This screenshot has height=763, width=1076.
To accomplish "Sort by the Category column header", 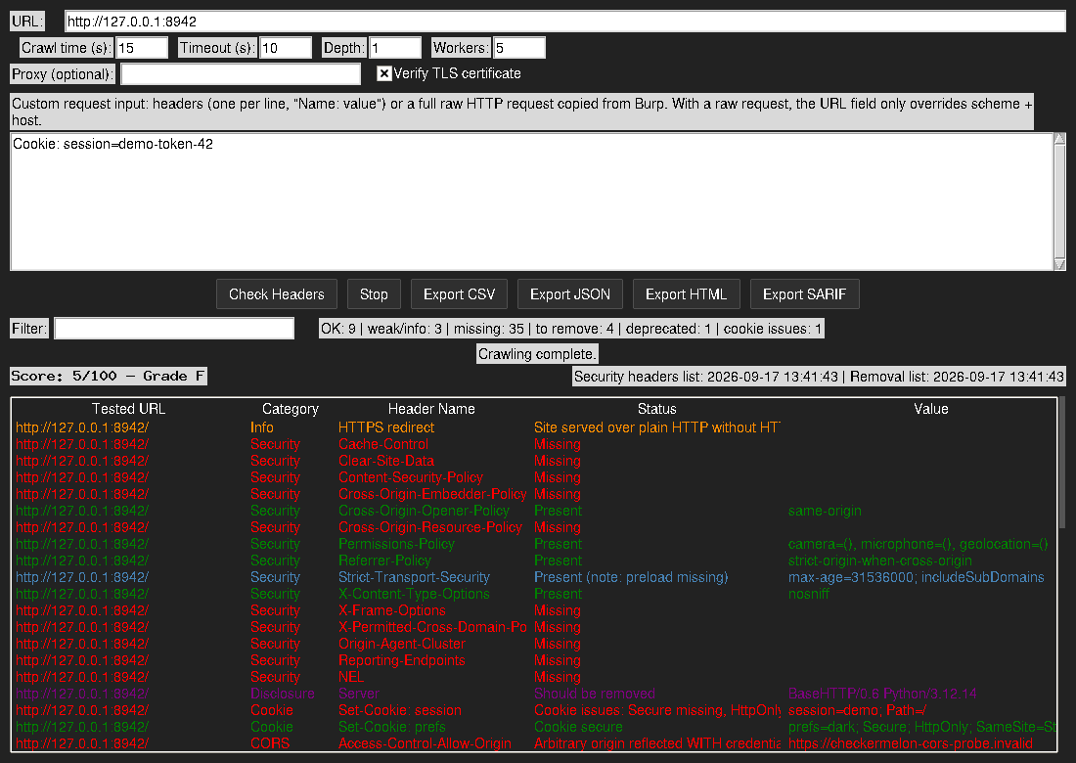I will pos(291,409).
